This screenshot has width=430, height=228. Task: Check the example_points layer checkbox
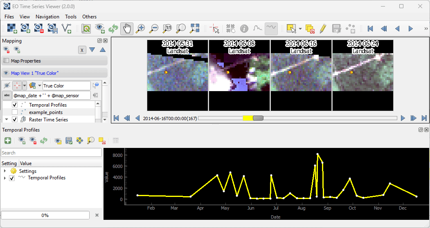[x=15, y=112]
